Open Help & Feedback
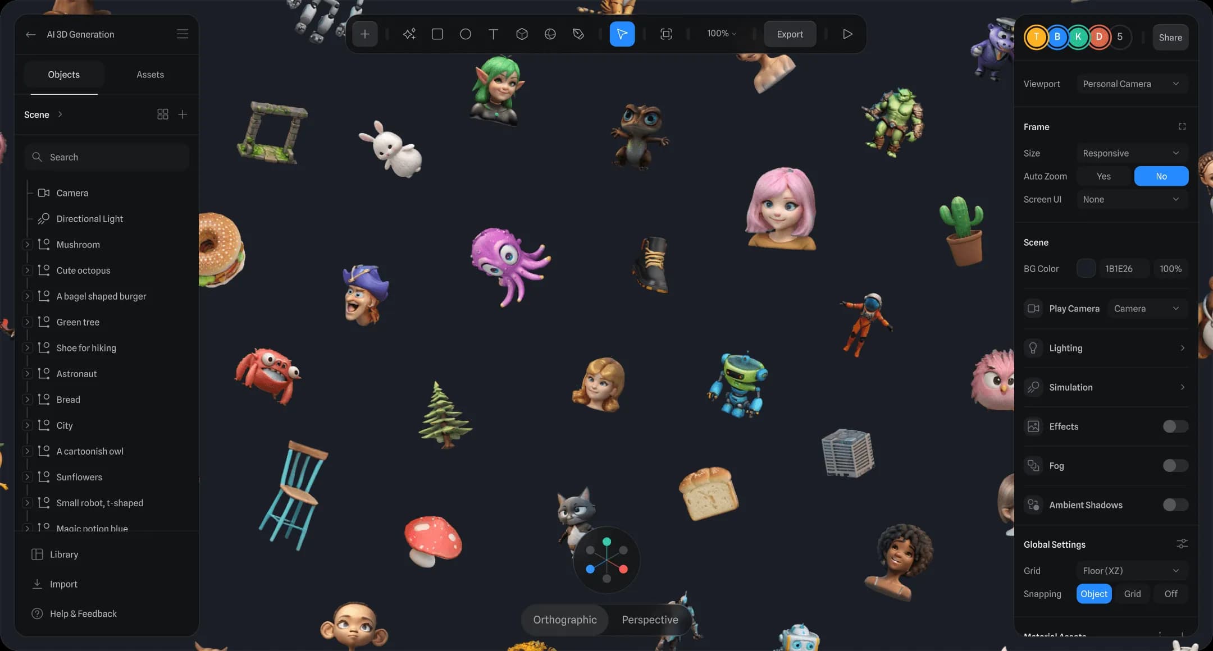 [74, 614]
